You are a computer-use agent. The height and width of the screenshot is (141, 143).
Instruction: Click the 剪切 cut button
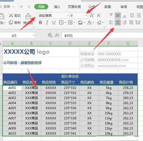click(15, 15)
